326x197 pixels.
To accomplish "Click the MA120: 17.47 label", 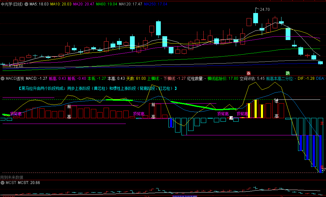I will pyautogui.click(x=131, y=4).
